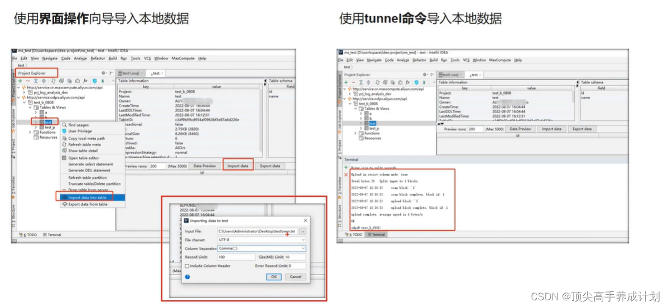The image size is (668, 307).
Task: Click Data Preview button in left window
Action: (x=204, y=166)
